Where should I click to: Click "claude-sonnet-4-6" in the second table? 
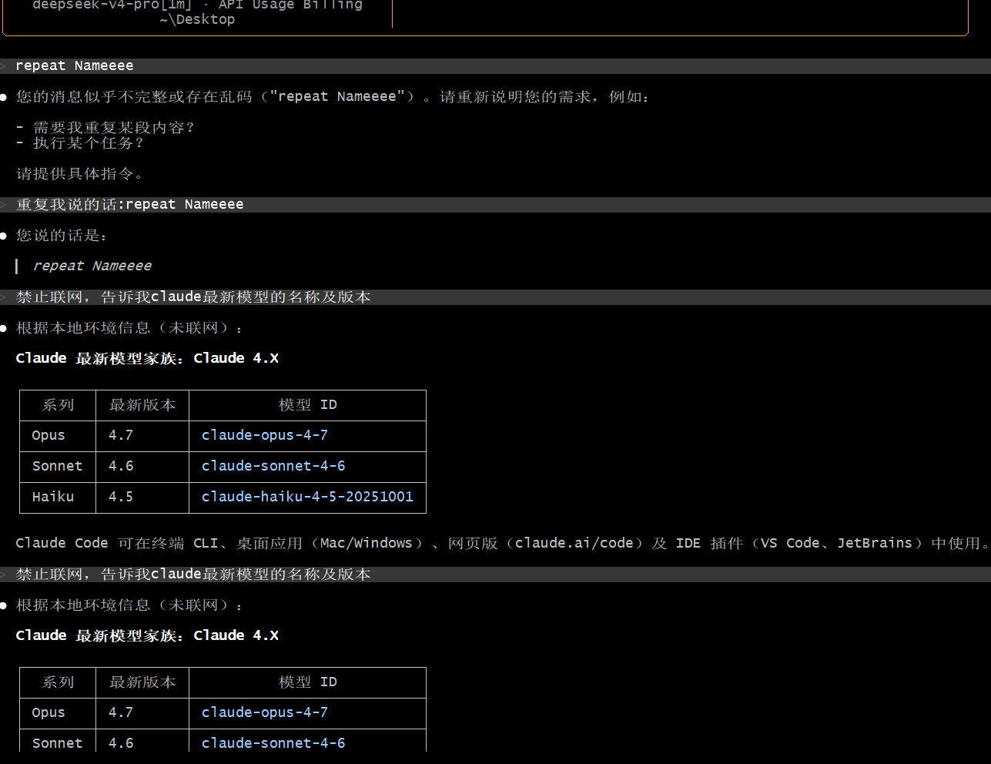tap(273, 744)
